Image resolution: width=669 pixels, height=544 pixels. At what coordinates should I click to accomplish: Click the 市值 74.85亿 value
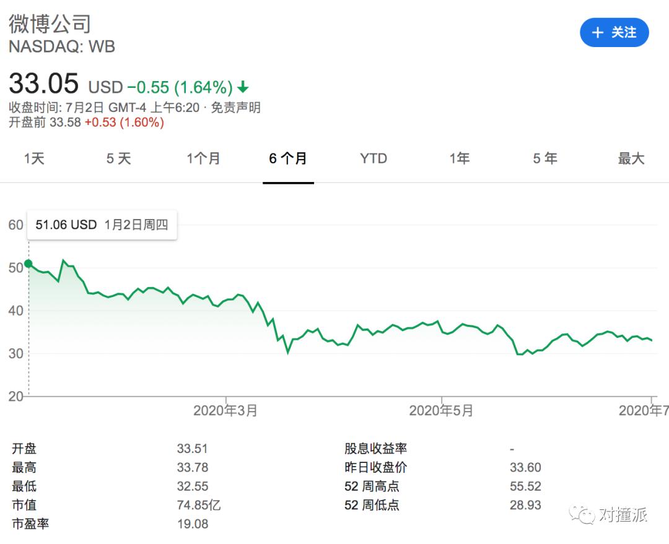(x=198, y=505)
